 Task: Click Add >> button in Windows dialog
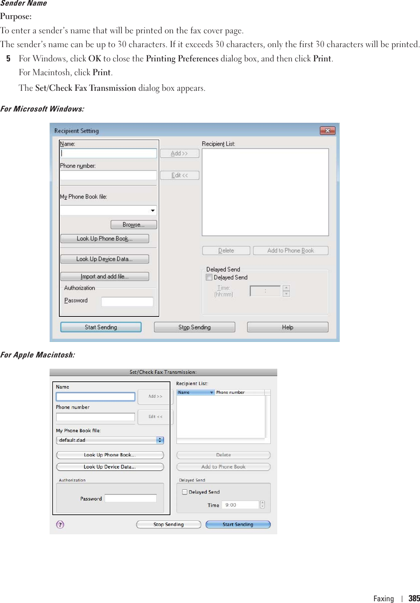click(180, 153)
